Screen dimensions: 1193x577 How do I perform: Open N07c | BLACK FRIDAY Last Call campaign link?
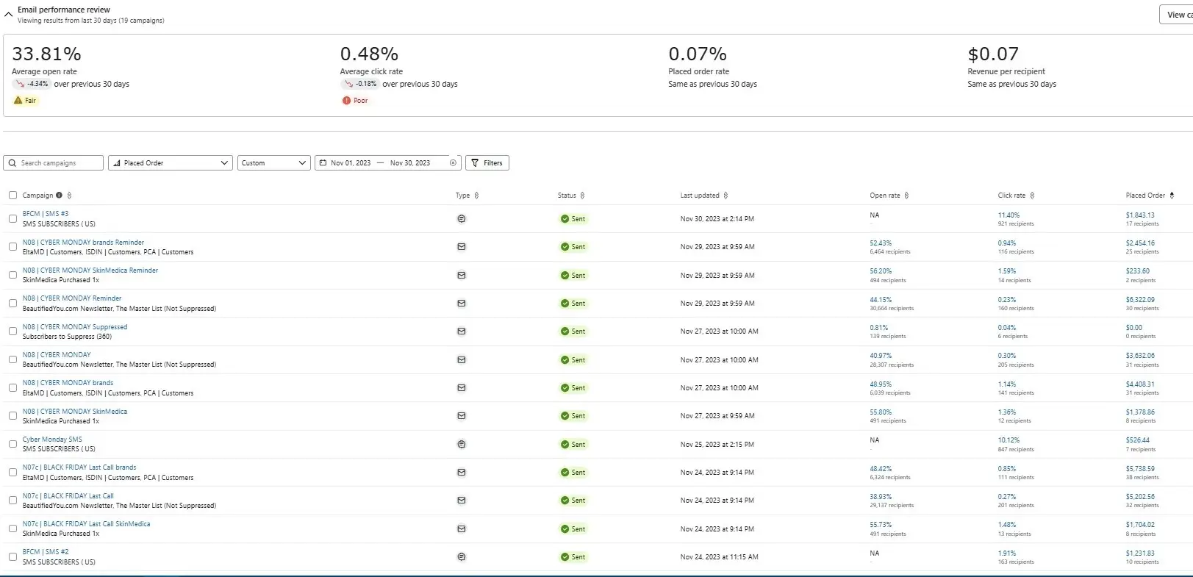pyautogui.click(x=68, y=496)
